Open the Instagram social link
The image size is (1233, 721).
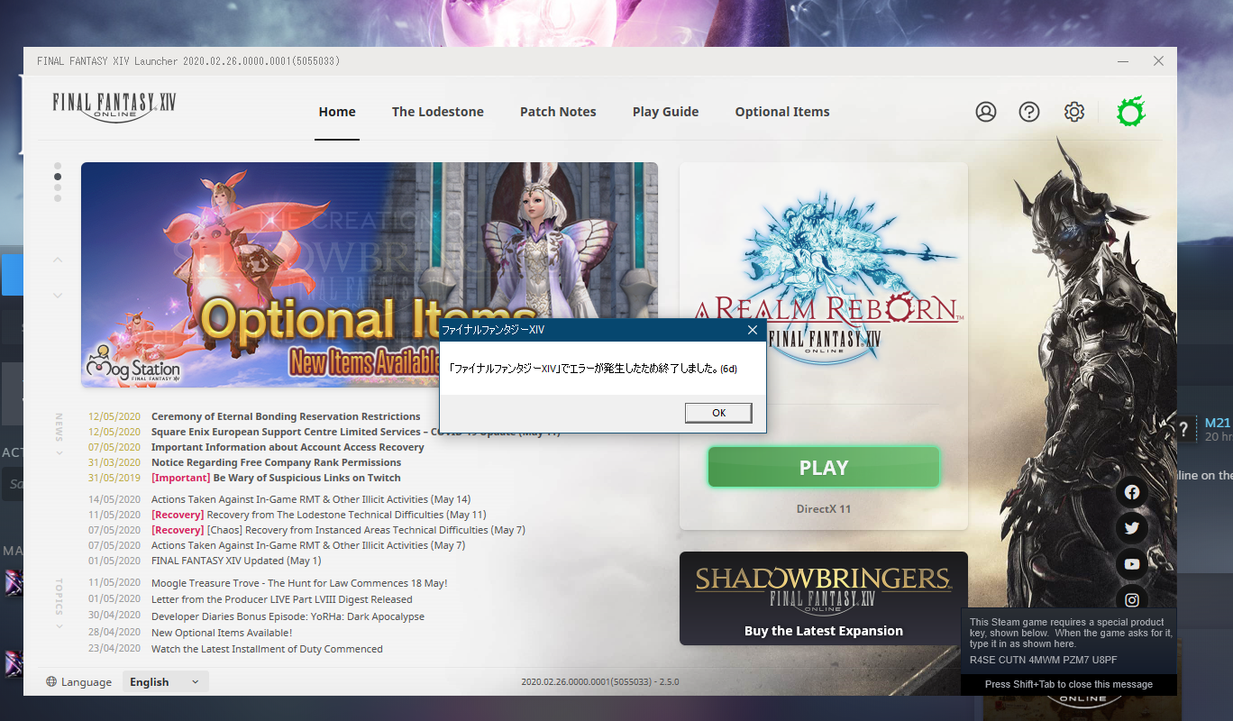click(x=1132, y=599)
